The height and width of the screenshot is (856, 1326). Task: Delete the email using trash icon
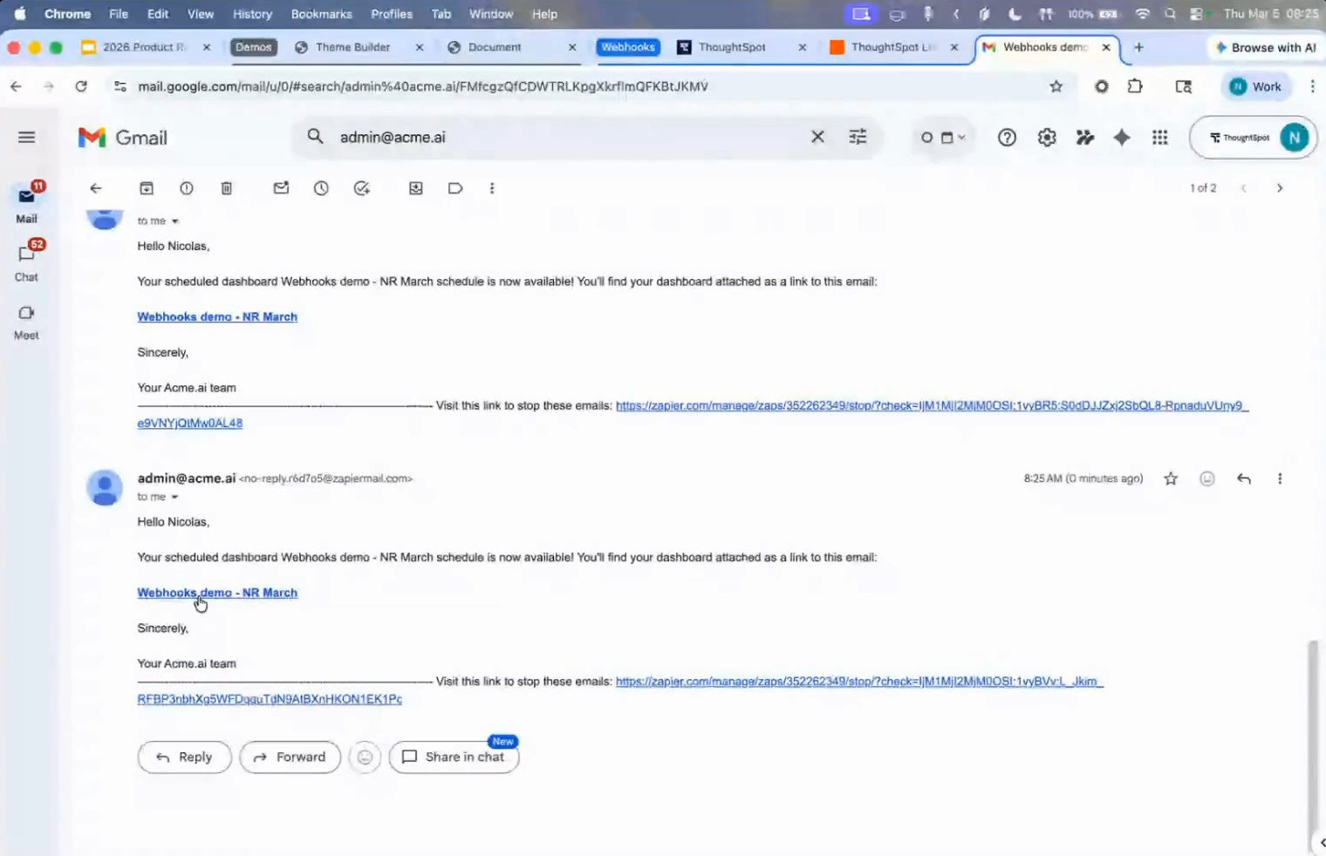(227, 188)
